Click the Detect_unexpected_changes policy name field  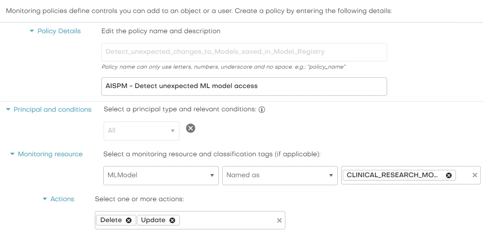[244, 52]
